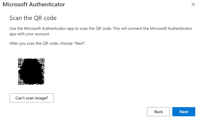Continue by clicking the blue Next button
This screenshot has width=199, height=118.
(x=184, y=112)
